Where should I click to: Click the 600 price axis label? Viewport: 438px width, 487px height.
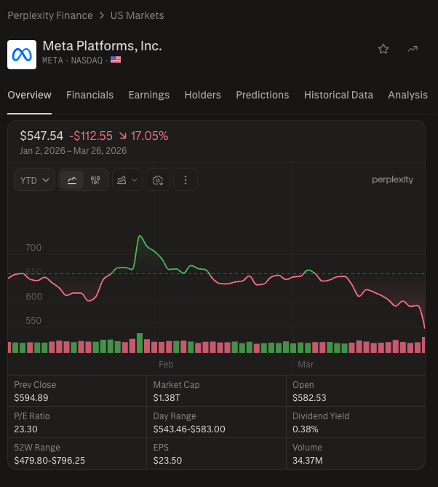33,296
